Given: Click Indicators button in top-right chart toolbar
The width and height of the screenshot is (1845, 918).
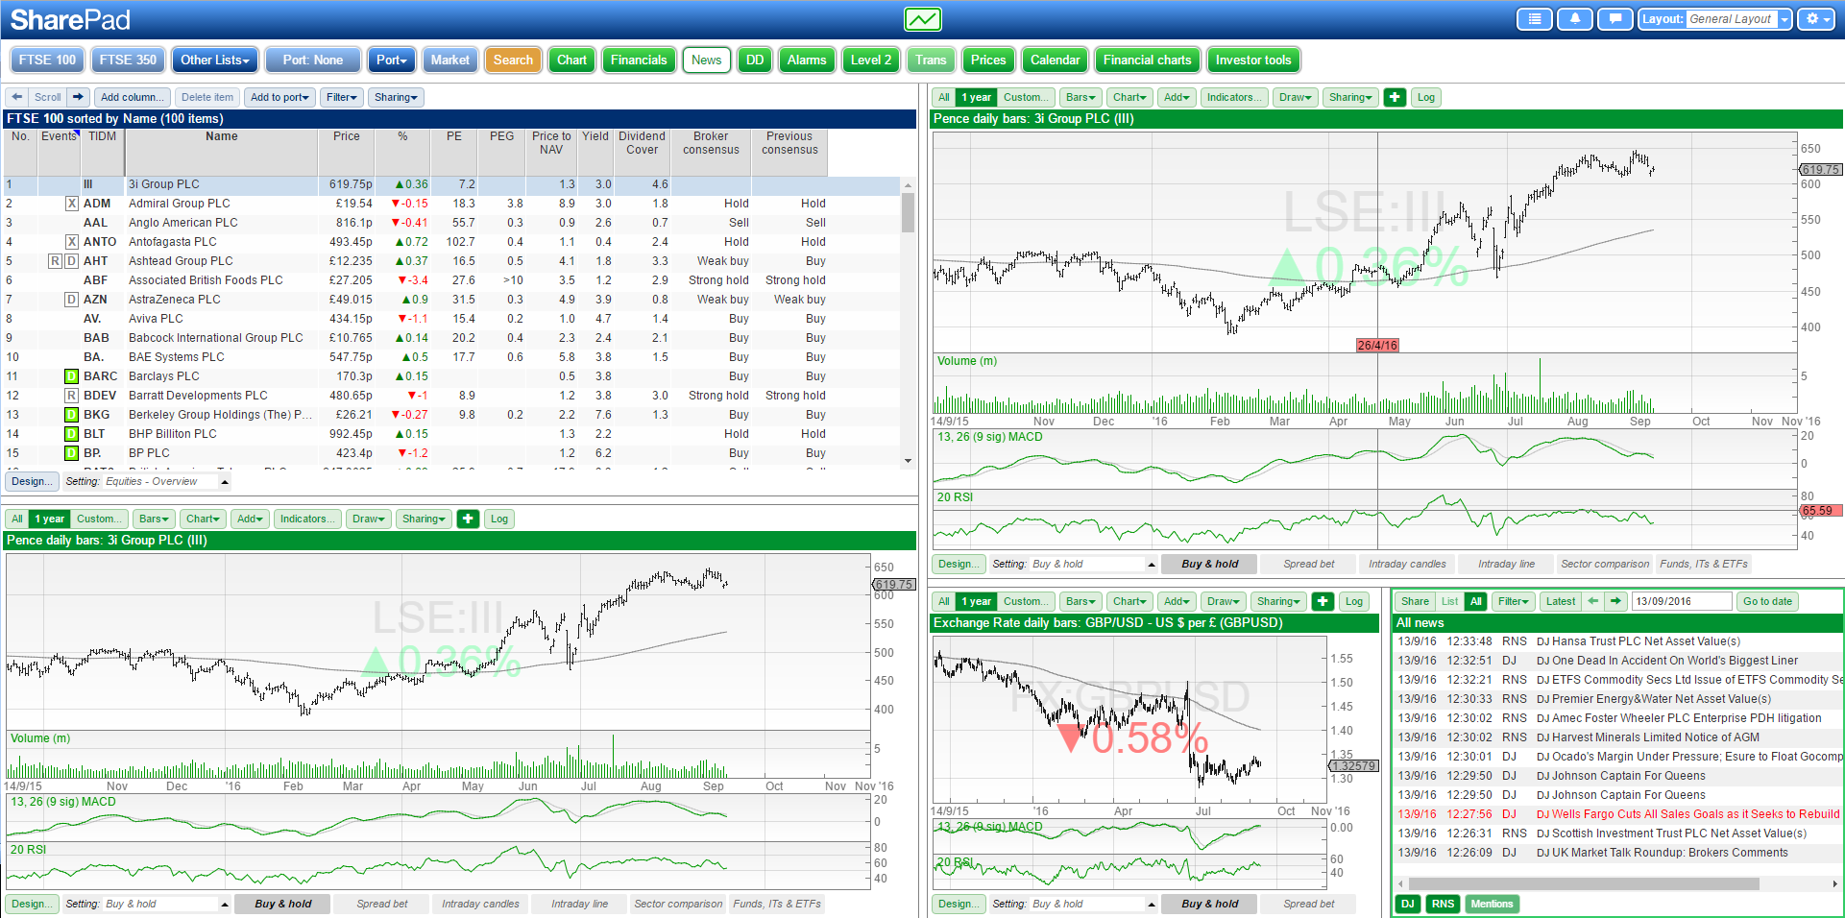Looking at the screenshot, I should (x=1234, y=97).
